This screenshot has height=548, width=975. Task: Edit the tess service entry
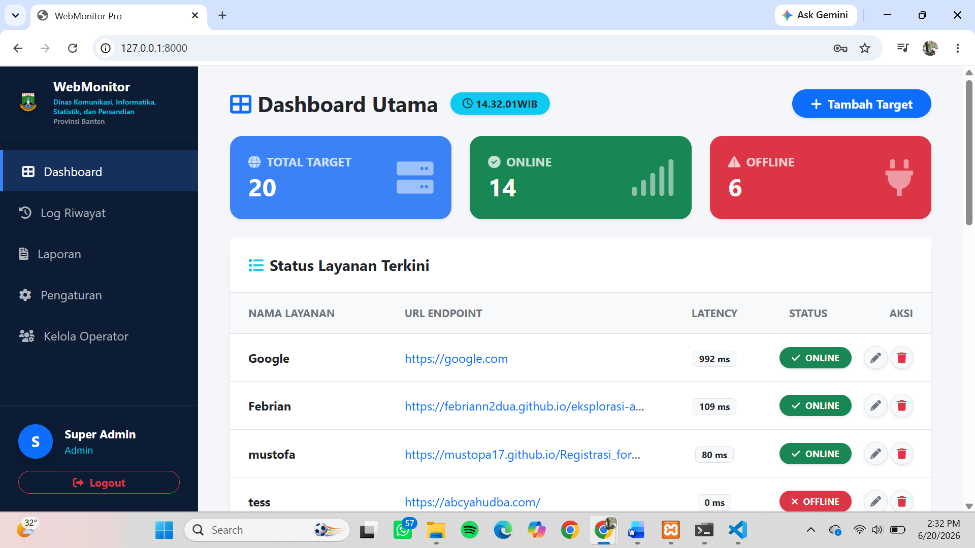[875, 501]
